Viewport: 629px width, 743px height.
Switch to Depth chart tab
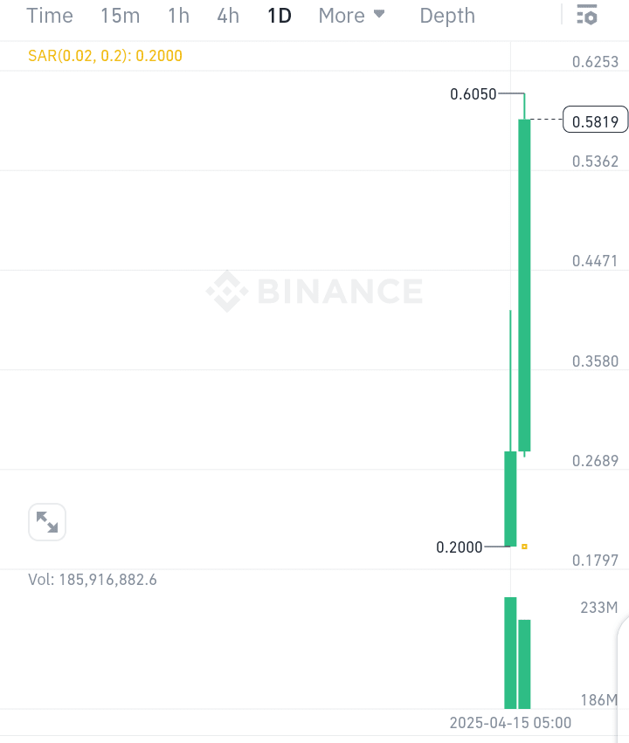[x=447, y=16]
